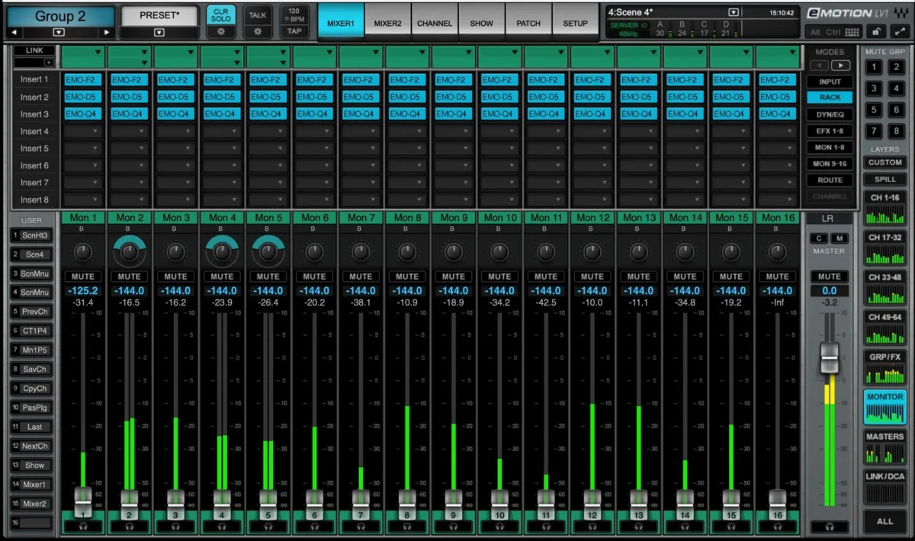Click the Mon 1 gain value -125.2

click(x=83, y=290)
